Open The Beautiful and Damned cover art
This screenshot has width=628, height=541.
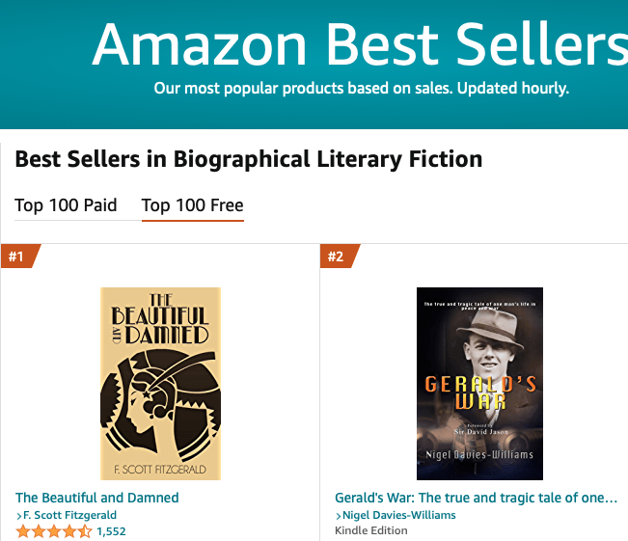click(160, 383)
